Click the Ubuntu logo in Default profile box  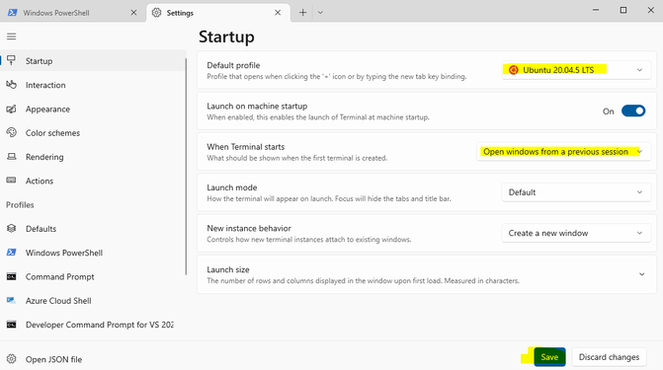514,70
